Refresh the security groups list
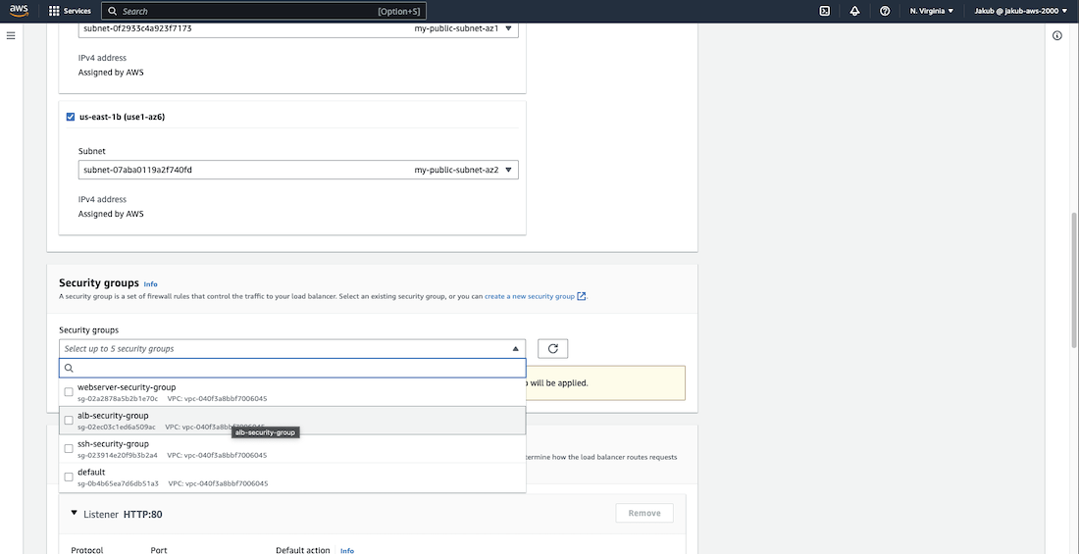 [553, 348]
